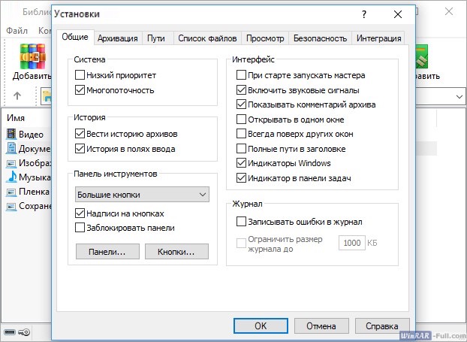Toggle Индикатор в панели задач checkbox
Image resolution: width=467 pixels, height=342 pixels.
pos(241,178)
